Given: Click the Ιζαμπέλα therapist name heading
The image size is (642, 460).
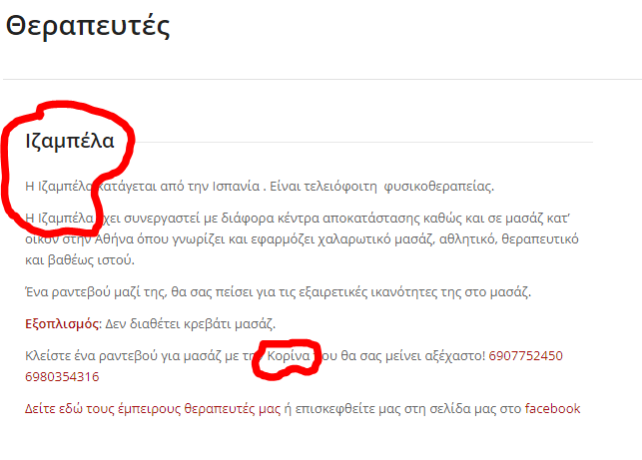Looking at the screenshot, I should click(69, 142).
